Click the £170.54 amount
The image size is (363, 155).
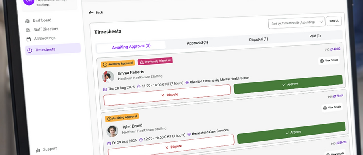338,96
